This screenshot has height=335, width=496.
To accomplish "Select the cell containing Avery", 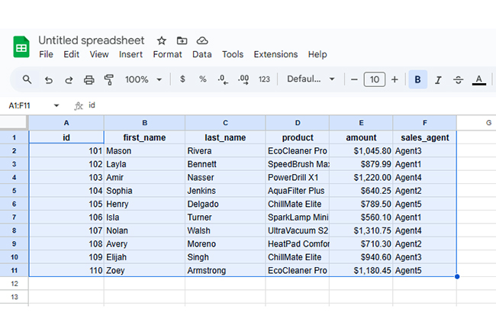I will (x=144, y=244).
